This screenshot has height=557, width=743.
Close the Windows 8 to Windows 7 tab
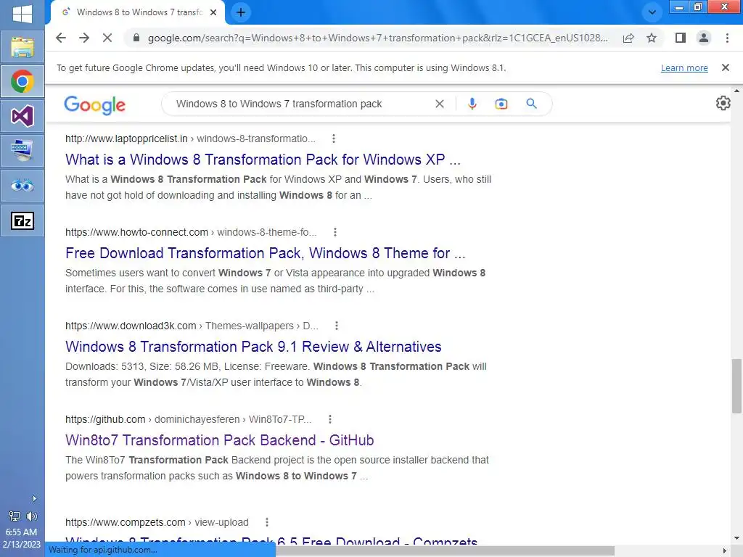pyautogui.click(x=213, y=12)
